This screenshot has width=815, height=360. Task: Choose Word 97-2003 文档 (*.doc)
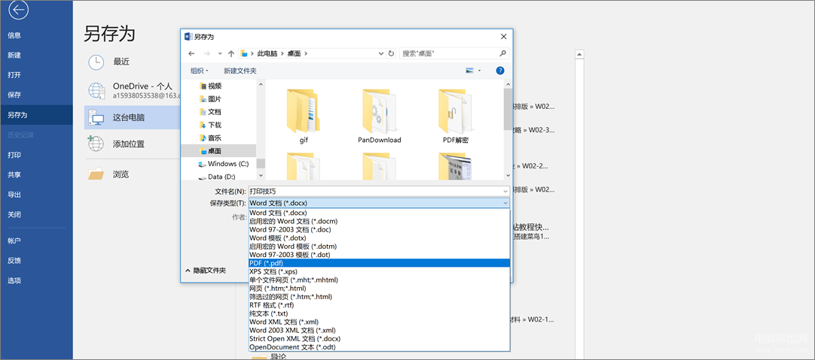click(379, 229)
